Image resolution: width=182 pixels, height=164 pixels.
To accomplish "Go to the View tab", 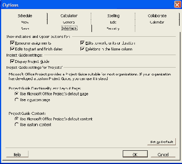I will coord(25,22).
